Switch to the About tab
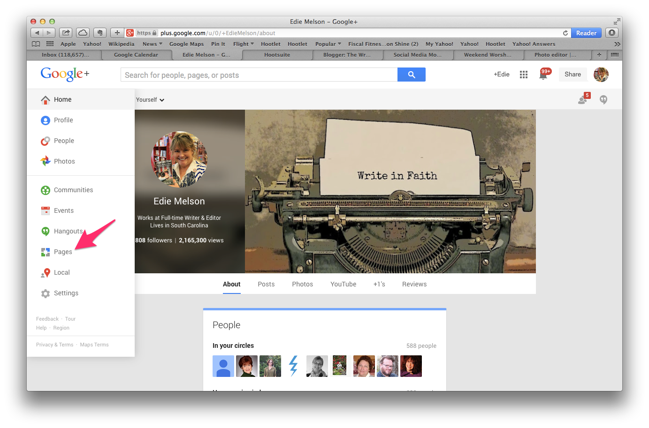 coord(232,284)
